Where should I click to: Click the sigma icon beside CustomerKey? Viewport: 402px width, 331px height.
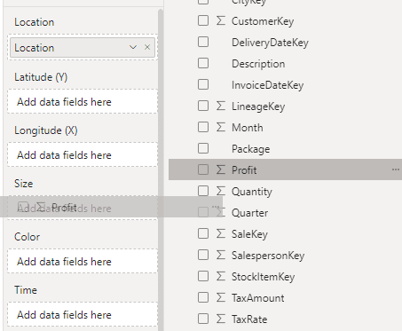(221, 20)
